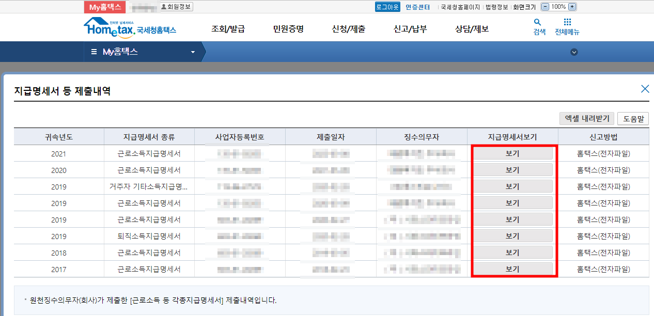Open the 도움말 help button
This screenshot has height=316, width=654.
[x=633, y=118]
